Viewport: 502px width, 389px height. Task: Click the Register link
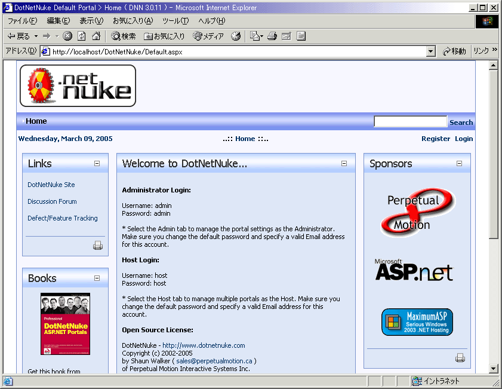(436, 139)
